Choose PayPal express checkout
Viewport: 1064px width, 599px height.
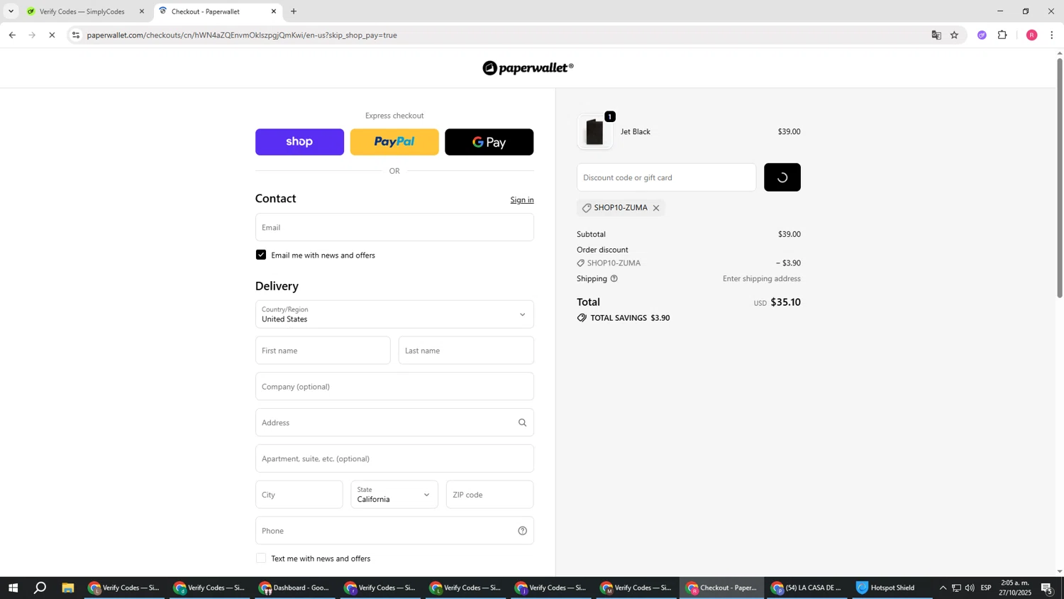tap(394, 142)
